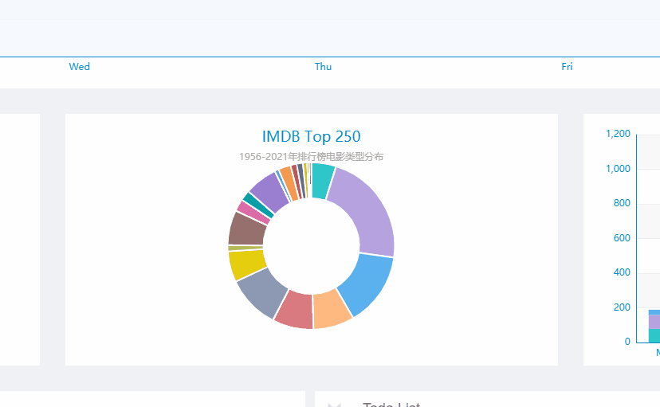This screenshot has width=660, height=407.
Task: Click the dark teal donut slice
Action: (x=258, y=205)
